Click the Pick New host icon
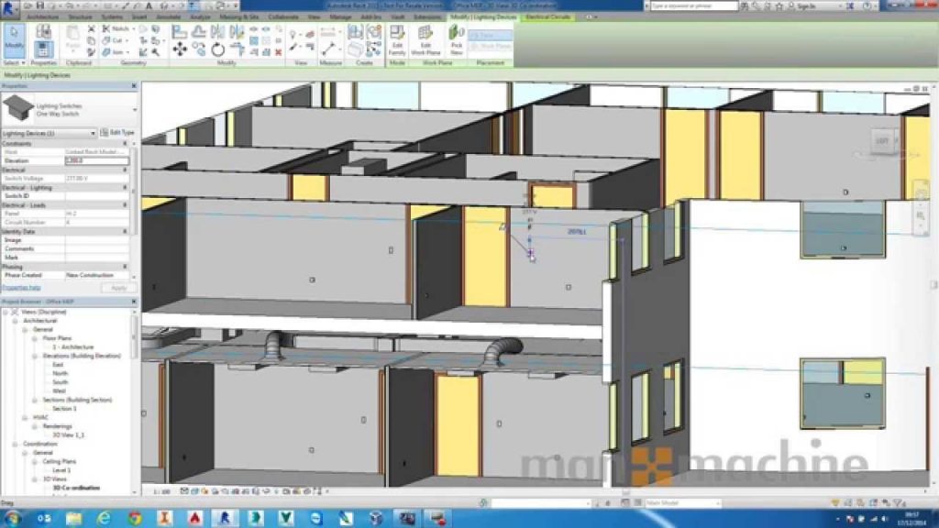939x528 pixels. coord(456,38)
